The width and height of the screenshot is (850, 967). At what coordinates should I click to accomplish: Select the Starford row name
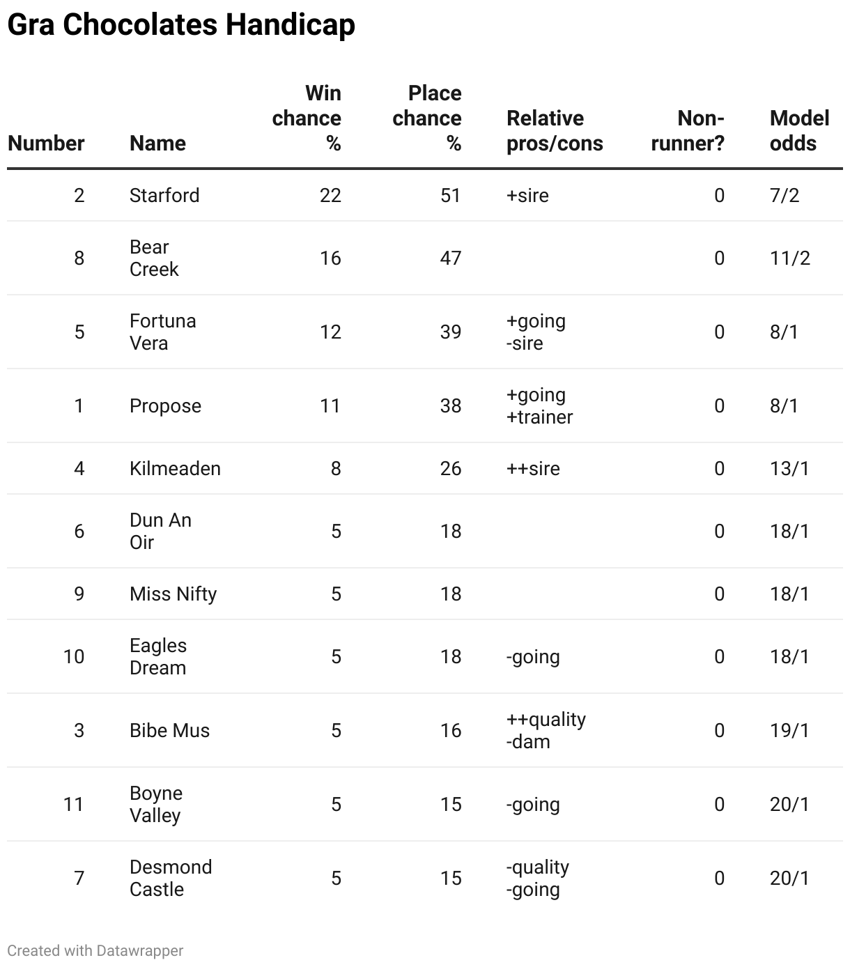pos(164,195)
